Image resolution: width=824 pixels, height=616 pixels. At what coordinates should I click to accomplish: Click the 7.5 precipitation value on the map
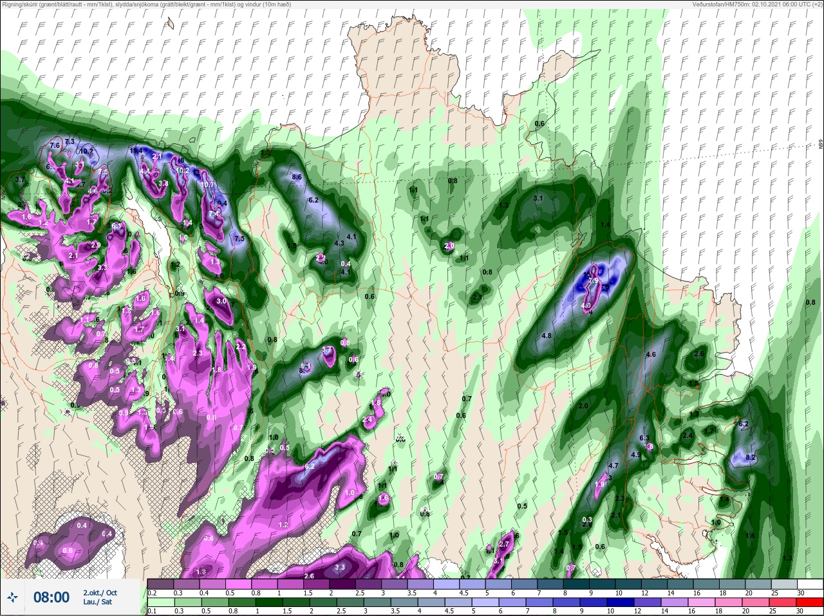(239, 239)
